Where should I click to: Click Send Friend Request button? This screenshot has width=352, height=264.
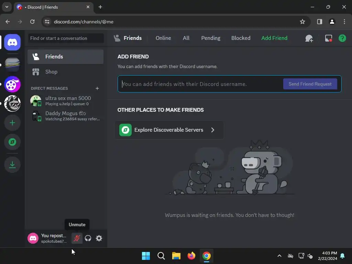pyautogui.click(x=310, y=84)
